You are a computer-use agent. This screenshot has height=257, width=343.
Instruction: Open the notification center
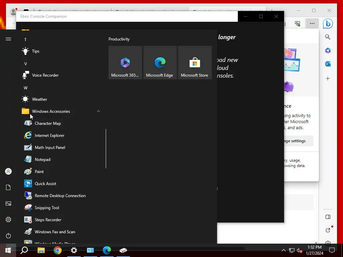click(x=332, y=250)
